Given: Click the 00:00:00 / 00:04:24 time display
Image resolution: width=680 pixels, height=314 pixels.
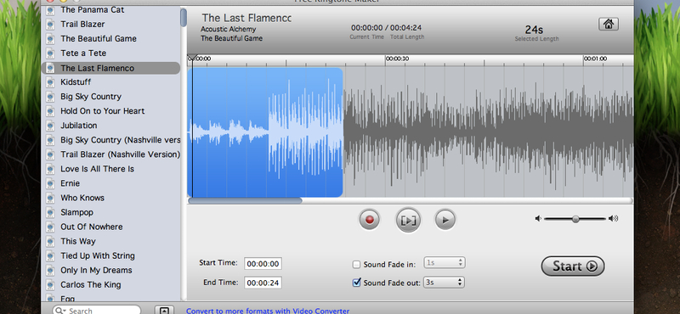Looking at the screenshot, I should coord(387,28).
